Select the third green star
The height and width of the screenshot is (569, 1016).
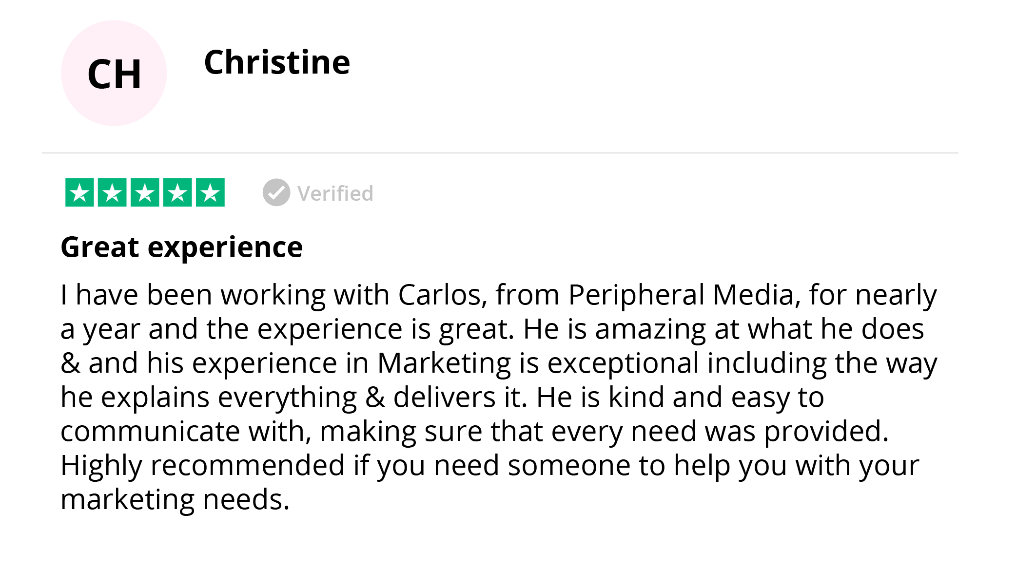coord(145,192)
